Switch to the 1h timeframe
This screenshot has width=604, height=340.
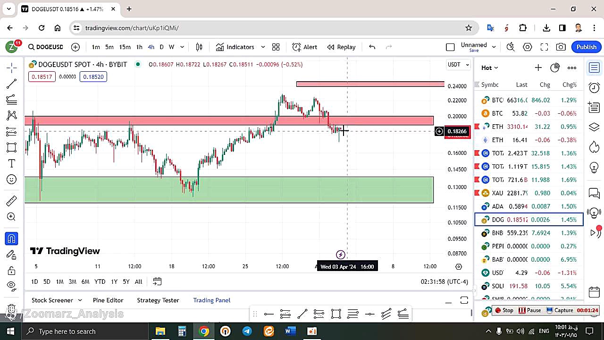(139, 47)
